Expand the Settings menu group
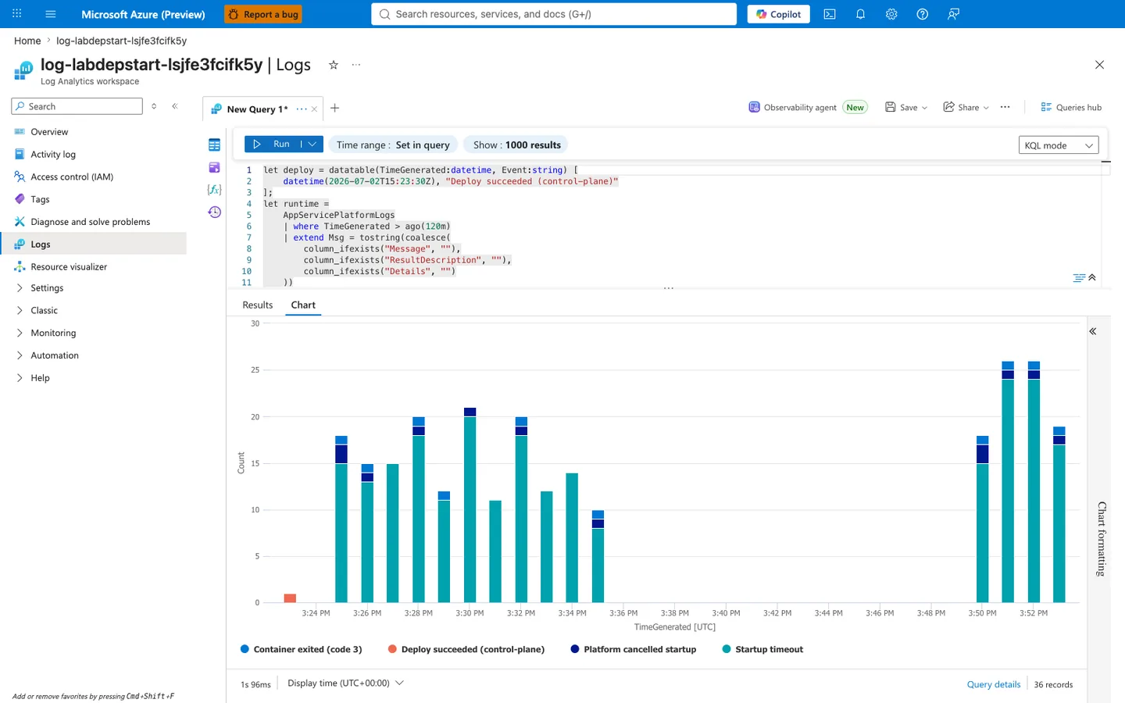 click(47, 288)
